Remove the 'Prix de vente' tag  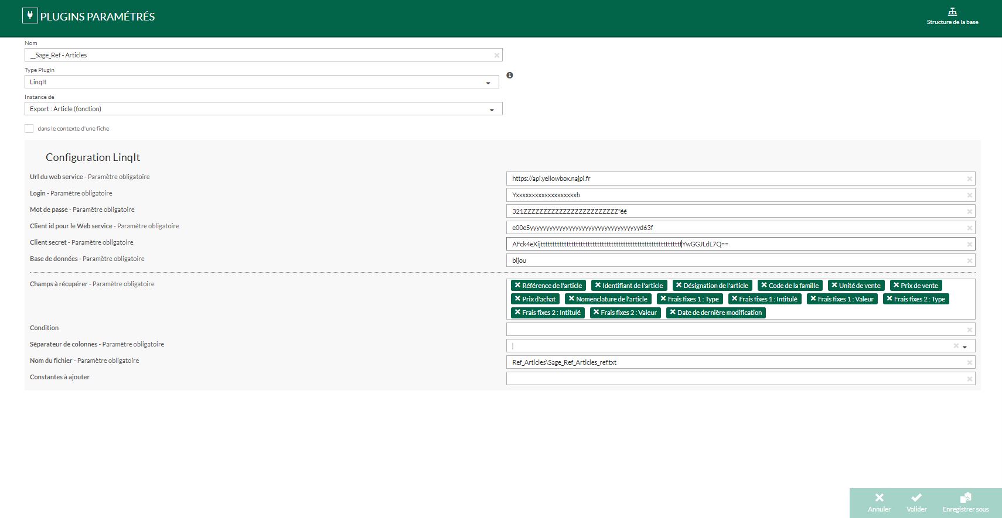(896, 286)
